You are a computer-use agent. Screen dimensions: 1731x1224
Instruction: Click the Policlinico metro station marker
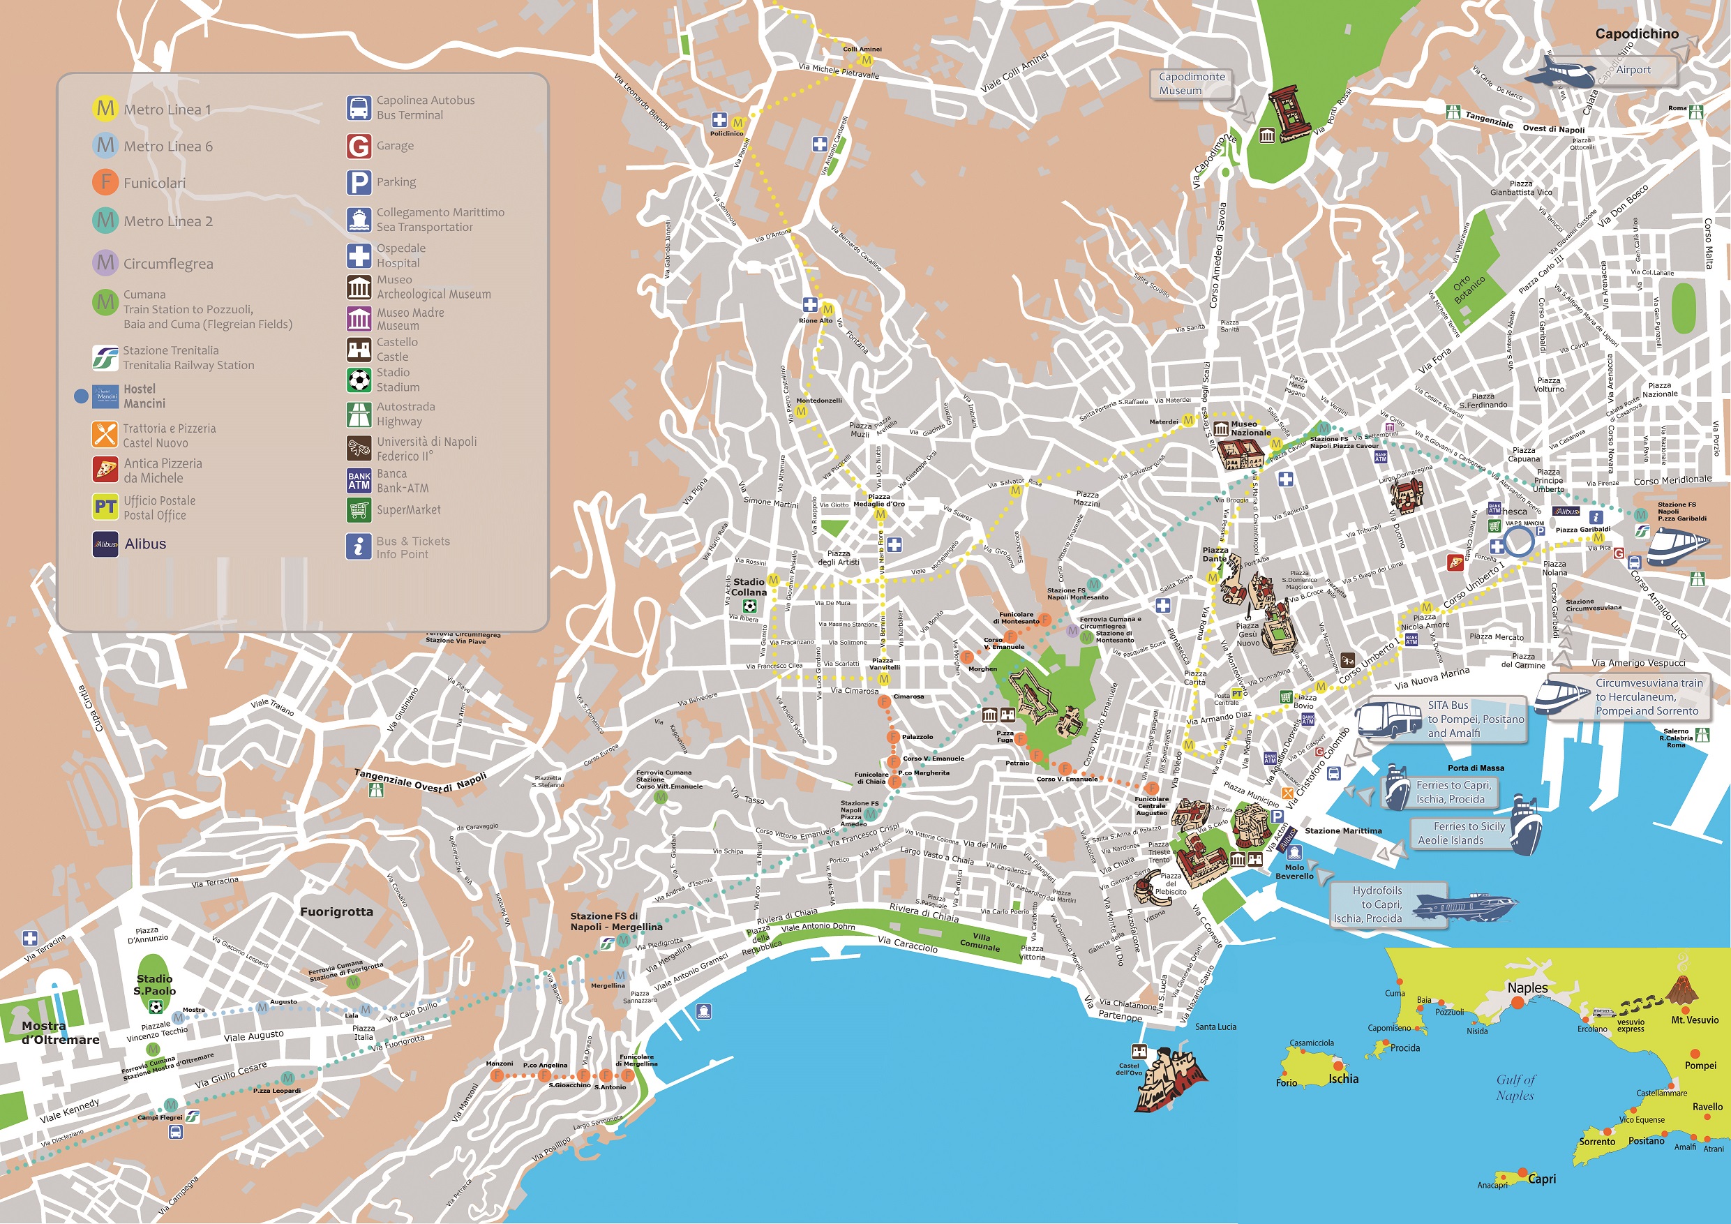click(x=737, y=123)
